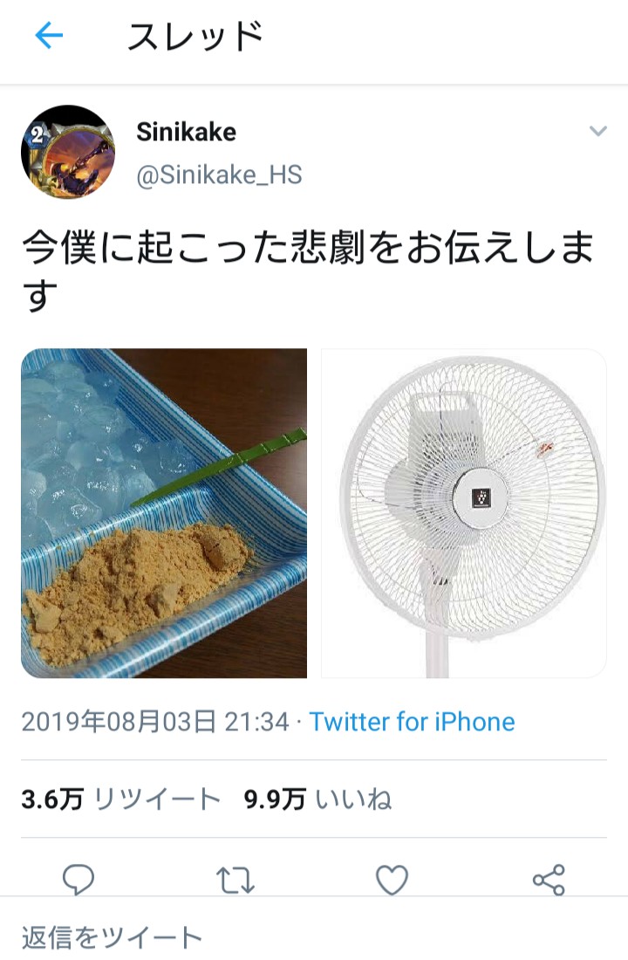This screenshot has height=960, width=628.
Task: Open the white electric fan photo
Action: pyautogui.click(x=464, y=513)
